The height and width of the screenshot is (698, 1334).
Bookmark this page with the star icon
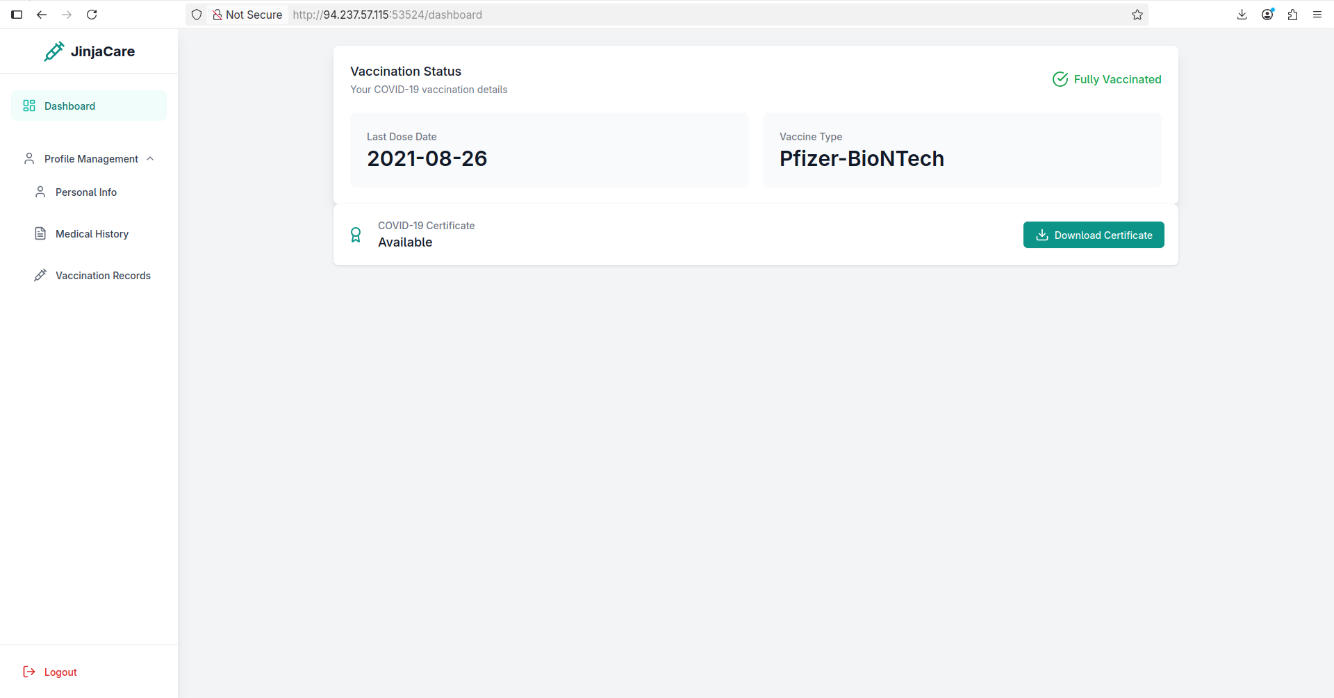click(1137, 15)
